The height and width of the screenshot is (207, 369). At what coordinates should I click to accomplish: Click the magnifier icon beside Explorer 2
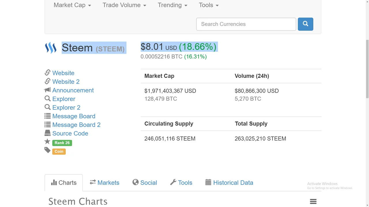pyautogui.click(x=48, y=107)
